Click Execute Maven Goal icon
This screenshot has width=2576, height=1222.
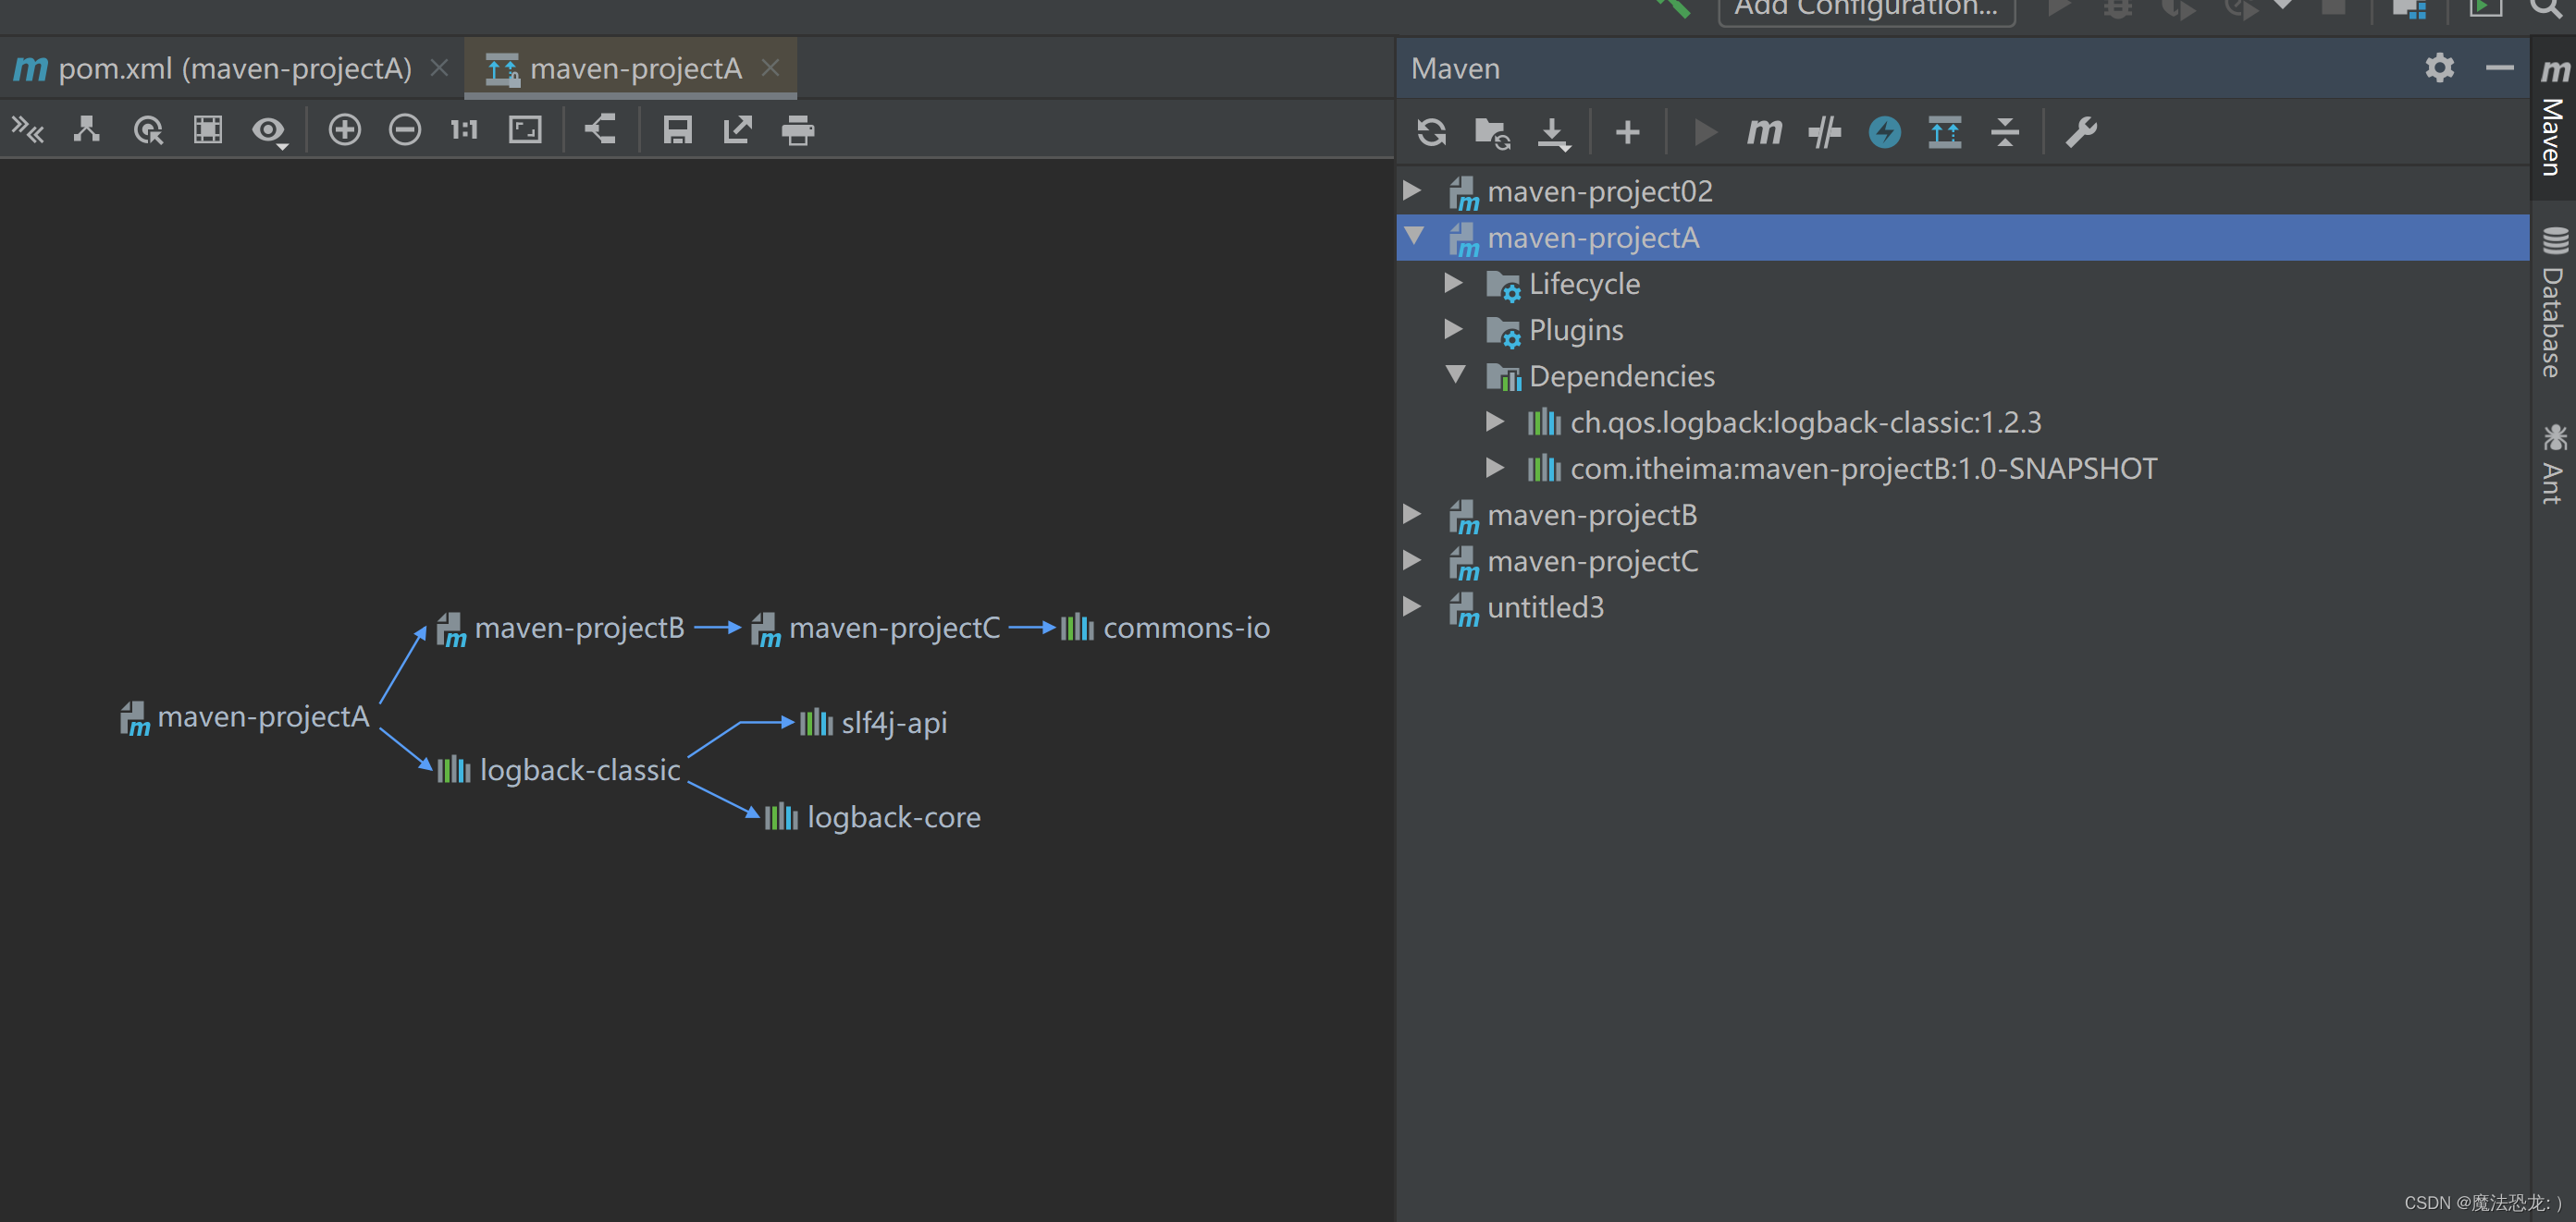1764,132
